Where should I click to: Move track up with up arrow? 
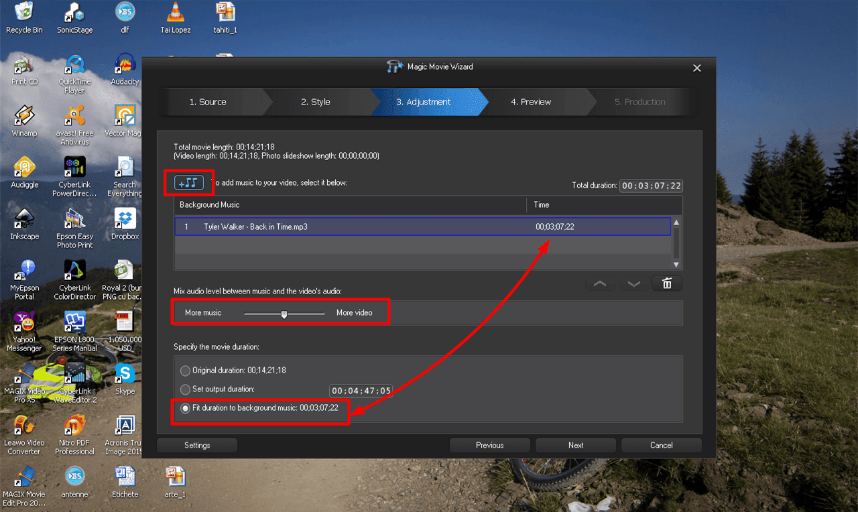coord(601,283)
